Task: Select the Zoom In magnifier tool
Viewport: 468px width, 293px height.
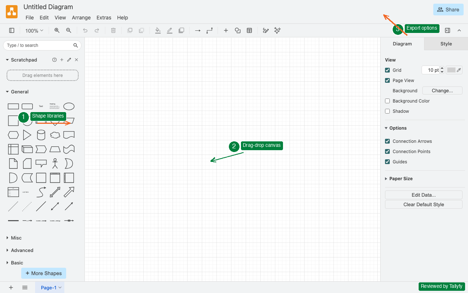Action: 57,30
